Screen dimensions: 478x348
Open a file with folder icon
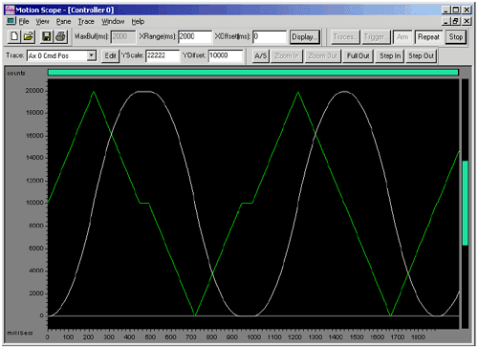tap(28, 36)
